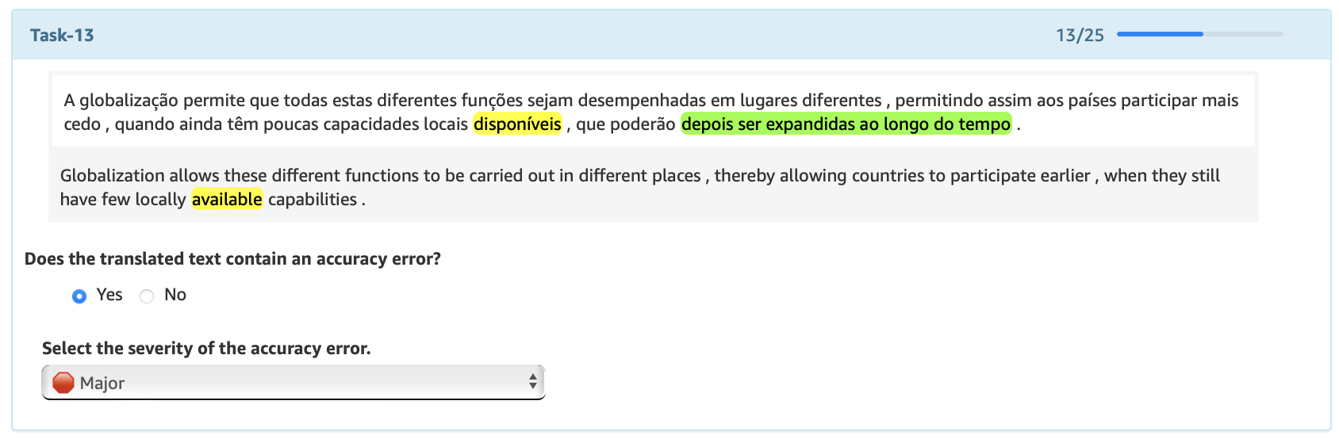Click the yellow highlighted word 'disponíveis'
The height and width of the screenshot is (439, 1339).
coord(517,124)
